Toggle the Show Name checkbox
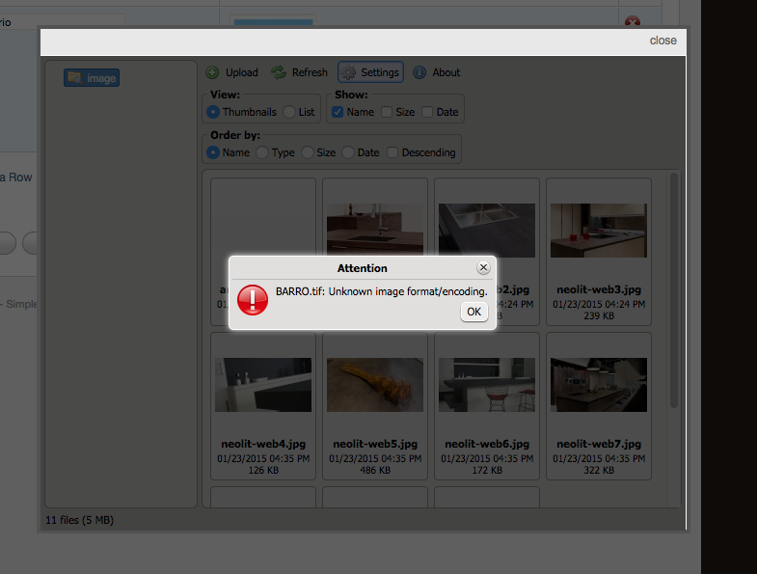Screen dimensions: 757x574 pos(338,112)
